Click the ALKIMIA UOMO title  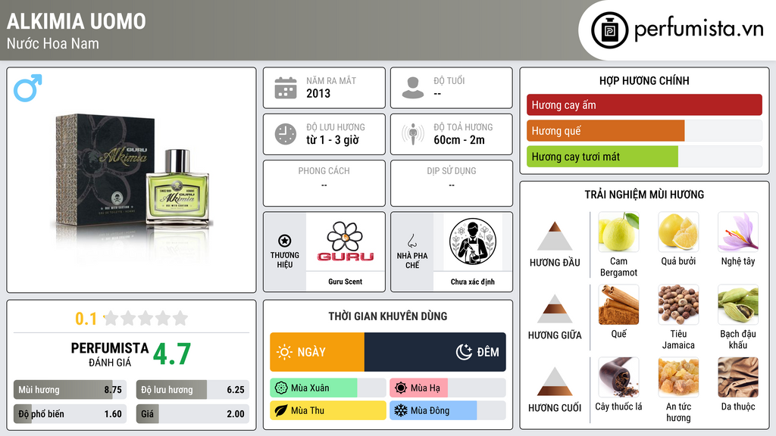[x=77, y=21]
